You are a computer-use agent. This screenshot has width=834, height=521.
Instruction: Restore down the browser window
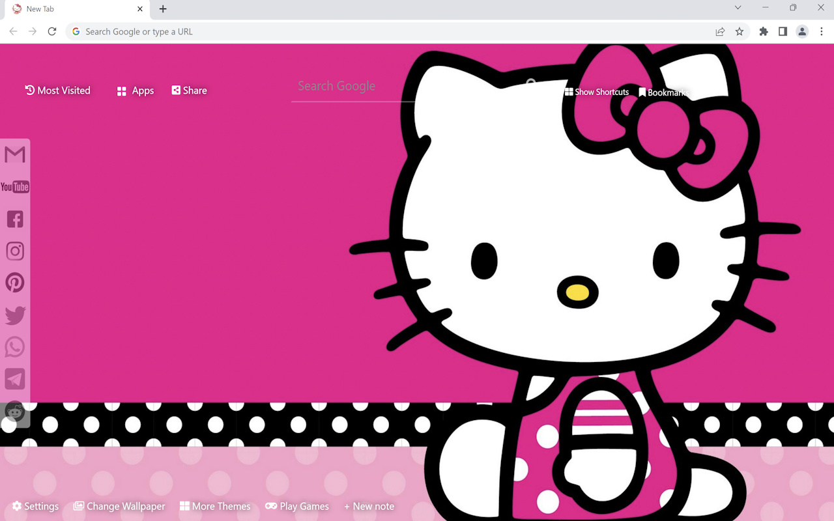[793, 8]
